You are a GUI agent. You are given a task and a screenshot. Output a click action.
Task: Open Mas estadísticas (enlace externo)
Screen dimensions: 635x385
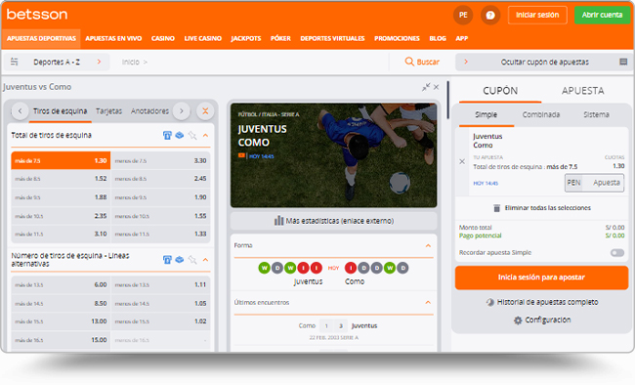pos(334,221)
